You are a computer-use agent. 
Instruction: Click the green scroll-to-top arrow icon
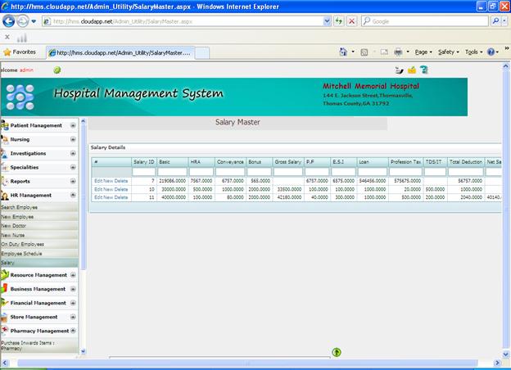[337, 352]
